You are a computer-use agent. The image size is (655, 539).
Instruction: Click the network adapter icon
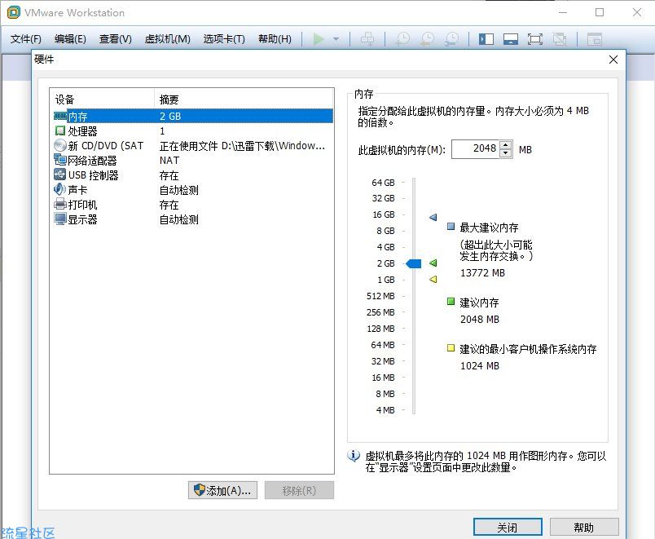click(60, 160)
